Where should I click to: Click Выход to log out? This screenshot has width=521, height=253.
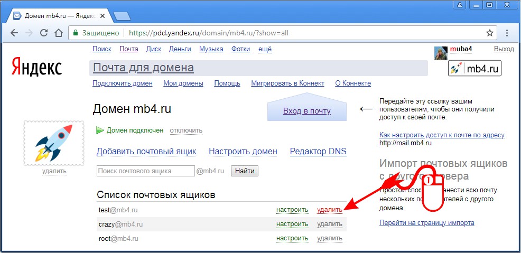point(504,49)
